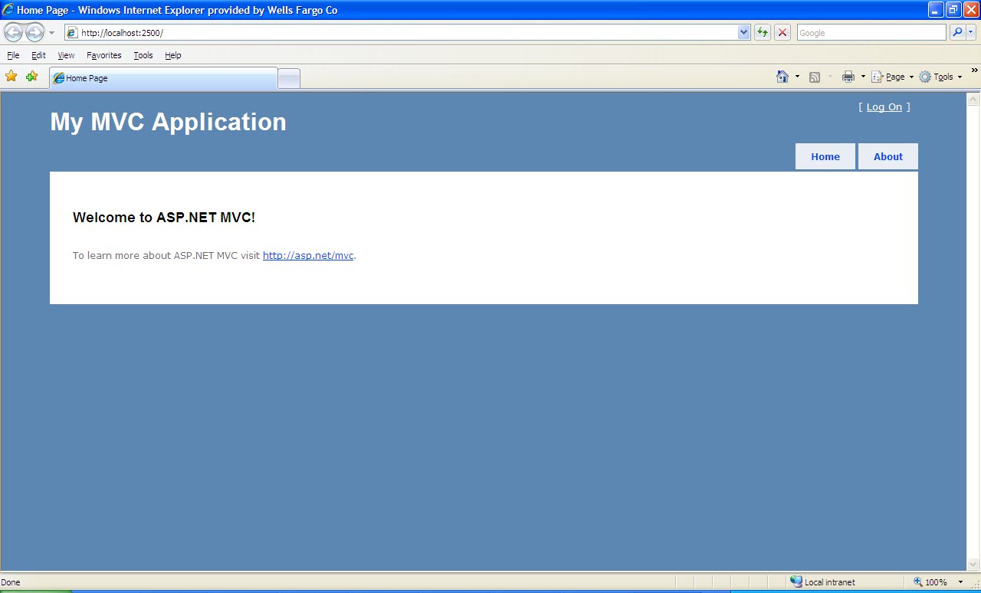
Task: Open the Tools menu in menu bar
Action: click(x=143, y=55)
